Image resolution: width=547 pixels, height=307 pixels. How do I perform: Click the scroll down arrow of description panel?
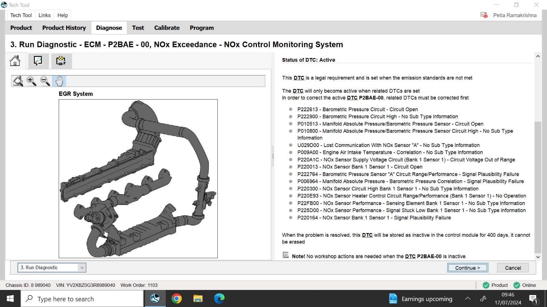pyautogui.click(x=538, y=257)
